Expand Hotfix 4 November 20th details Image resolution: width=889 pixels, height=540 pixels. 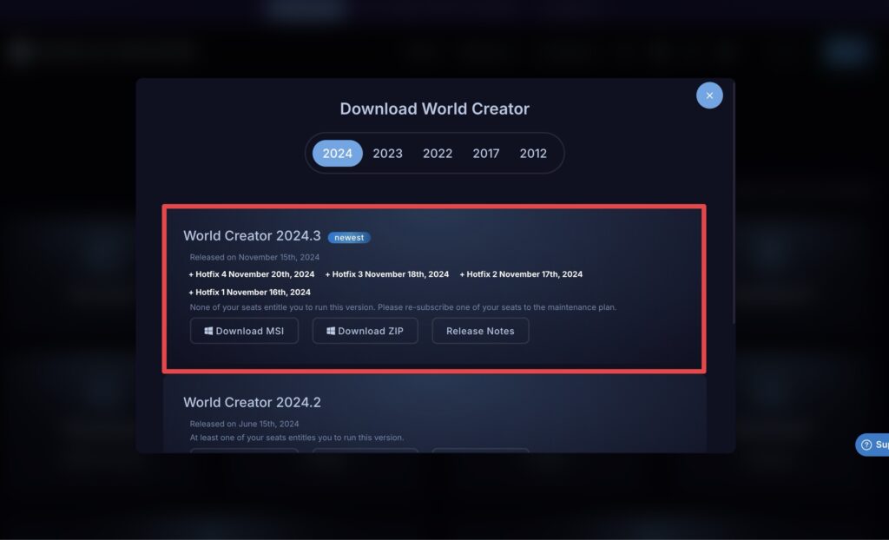[252, 274]
